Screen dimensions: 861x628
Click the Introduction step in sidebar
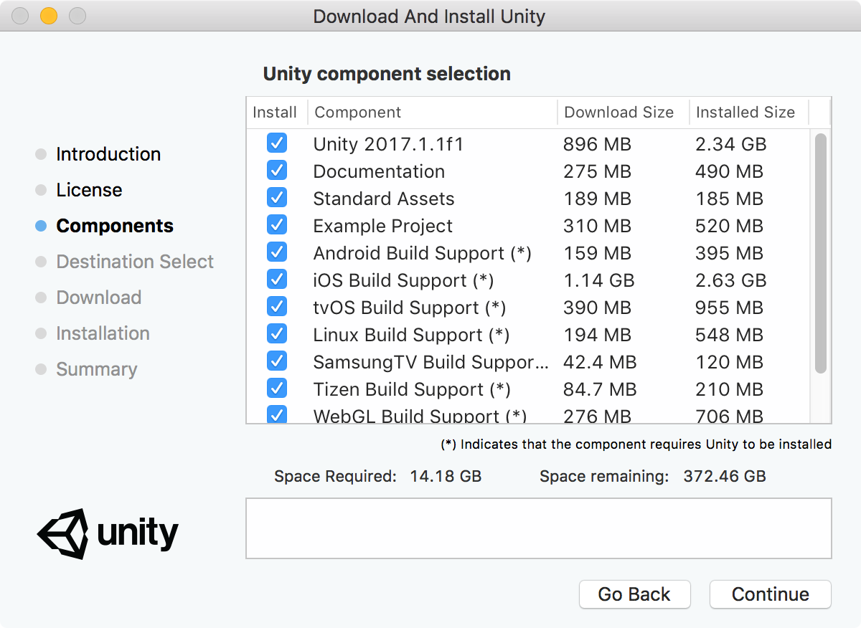point(108,154)
